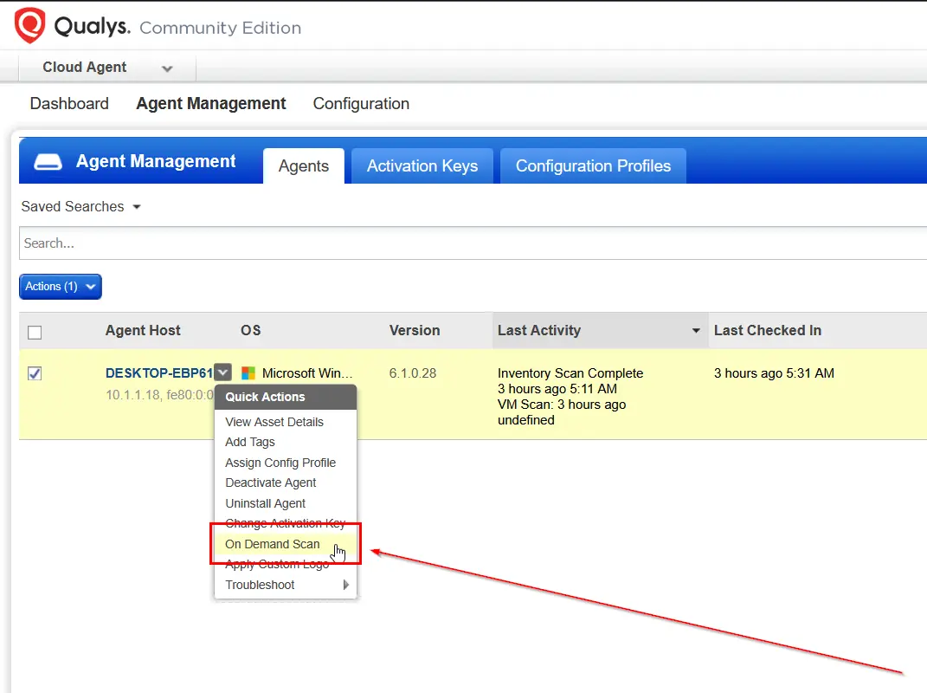The image size is (927, 693).
Task: Click the Last Activity column sort arrow
Action: point(696,331)
